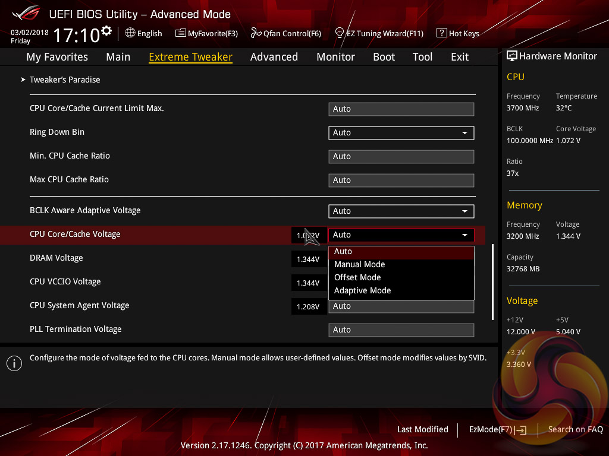This screenshot has width=609, height=456.
Task: Click +12V 12.000 V reading
Action: click(x=521, y=332)
